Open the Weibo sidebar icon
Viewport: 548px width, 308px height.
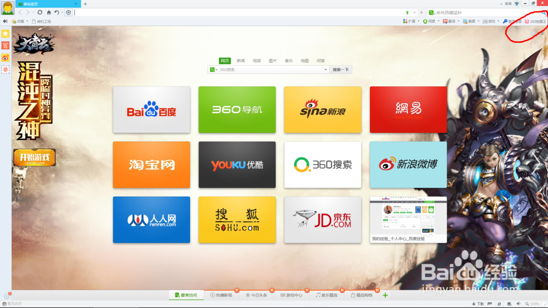click(5, 57)
